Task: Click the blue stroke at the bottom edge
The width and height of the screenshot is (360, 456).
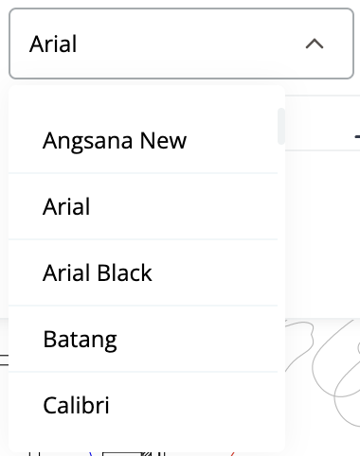Action: [x=91, y=454]
